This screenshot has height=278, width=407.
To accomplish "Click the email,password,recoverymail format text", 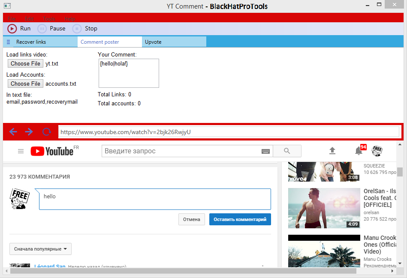I will (42, 102).
